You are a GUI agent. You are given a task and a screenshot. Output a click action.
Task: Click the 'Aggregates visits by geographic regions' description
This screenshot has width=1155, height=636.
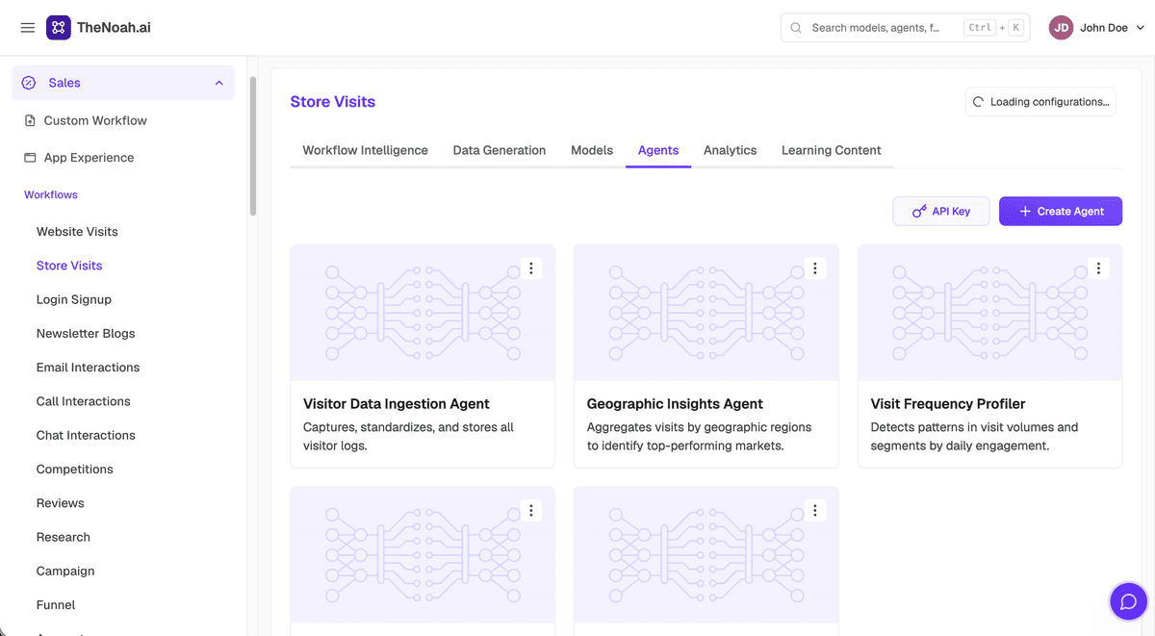tap(700, 437)
